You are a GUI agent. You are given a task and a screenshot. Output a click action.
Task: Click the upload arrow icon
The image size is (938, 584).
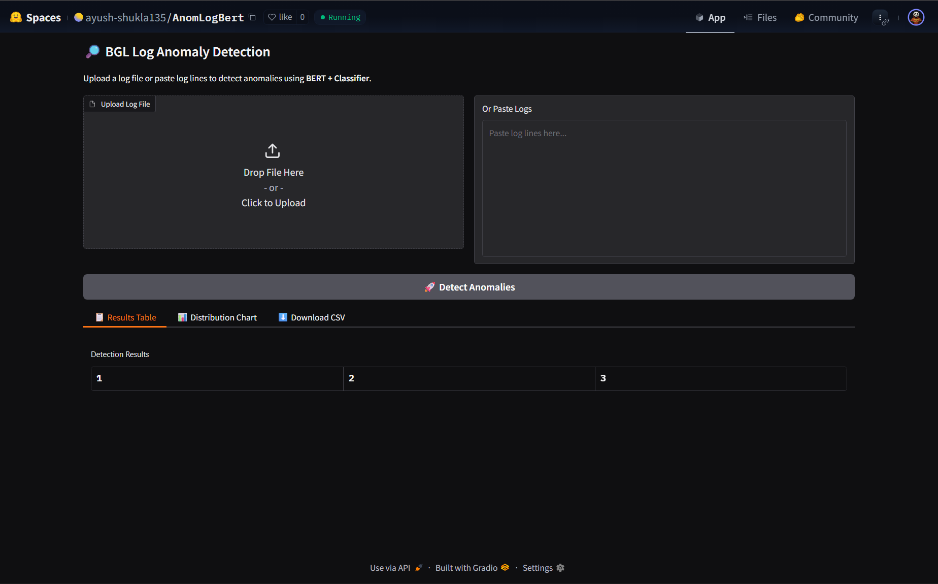tap(273, 151)
